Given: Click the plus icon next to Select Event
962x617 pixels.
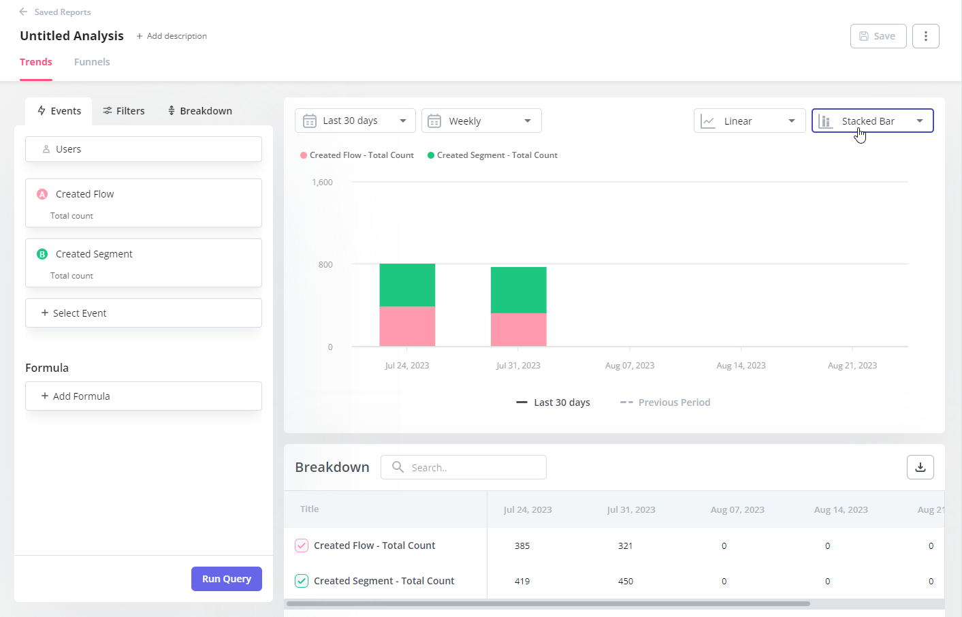Looking at the screenshot, I should pos(45,313).
